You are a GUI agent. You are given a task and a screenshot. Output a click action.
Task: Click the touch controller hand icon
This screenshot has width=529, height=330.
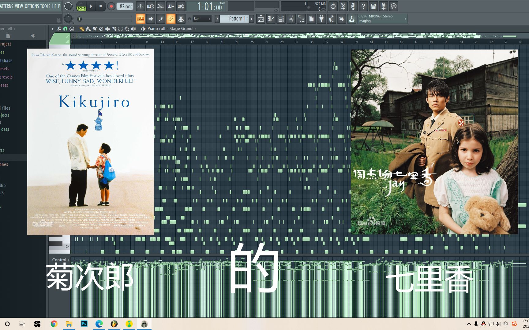[x=342, y=19]
